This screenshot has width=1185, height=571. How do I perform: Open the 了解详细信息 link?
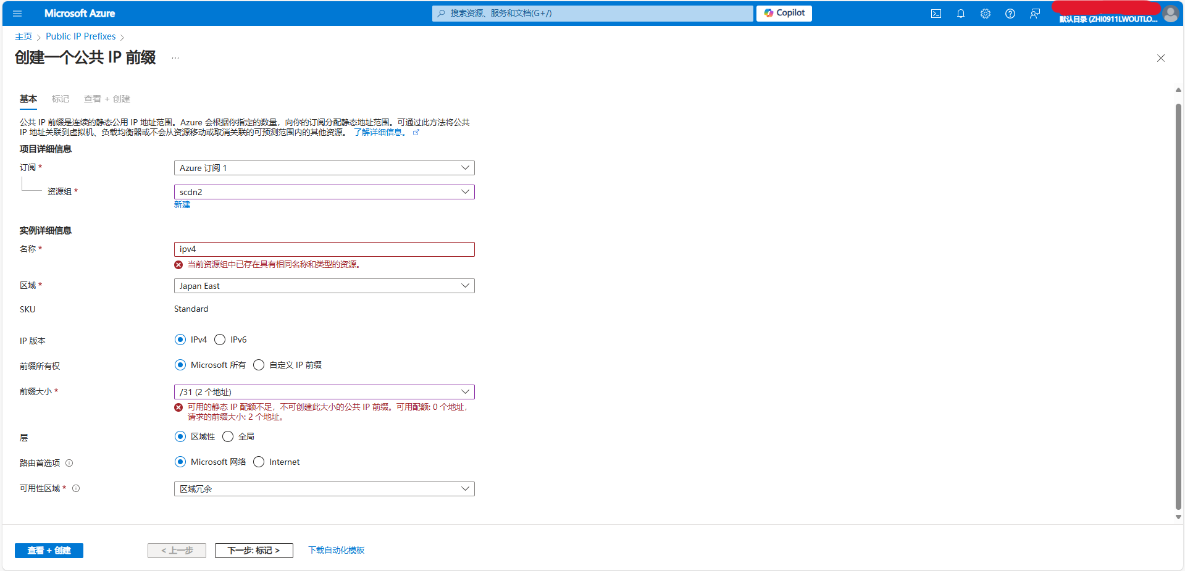[380, 132]
